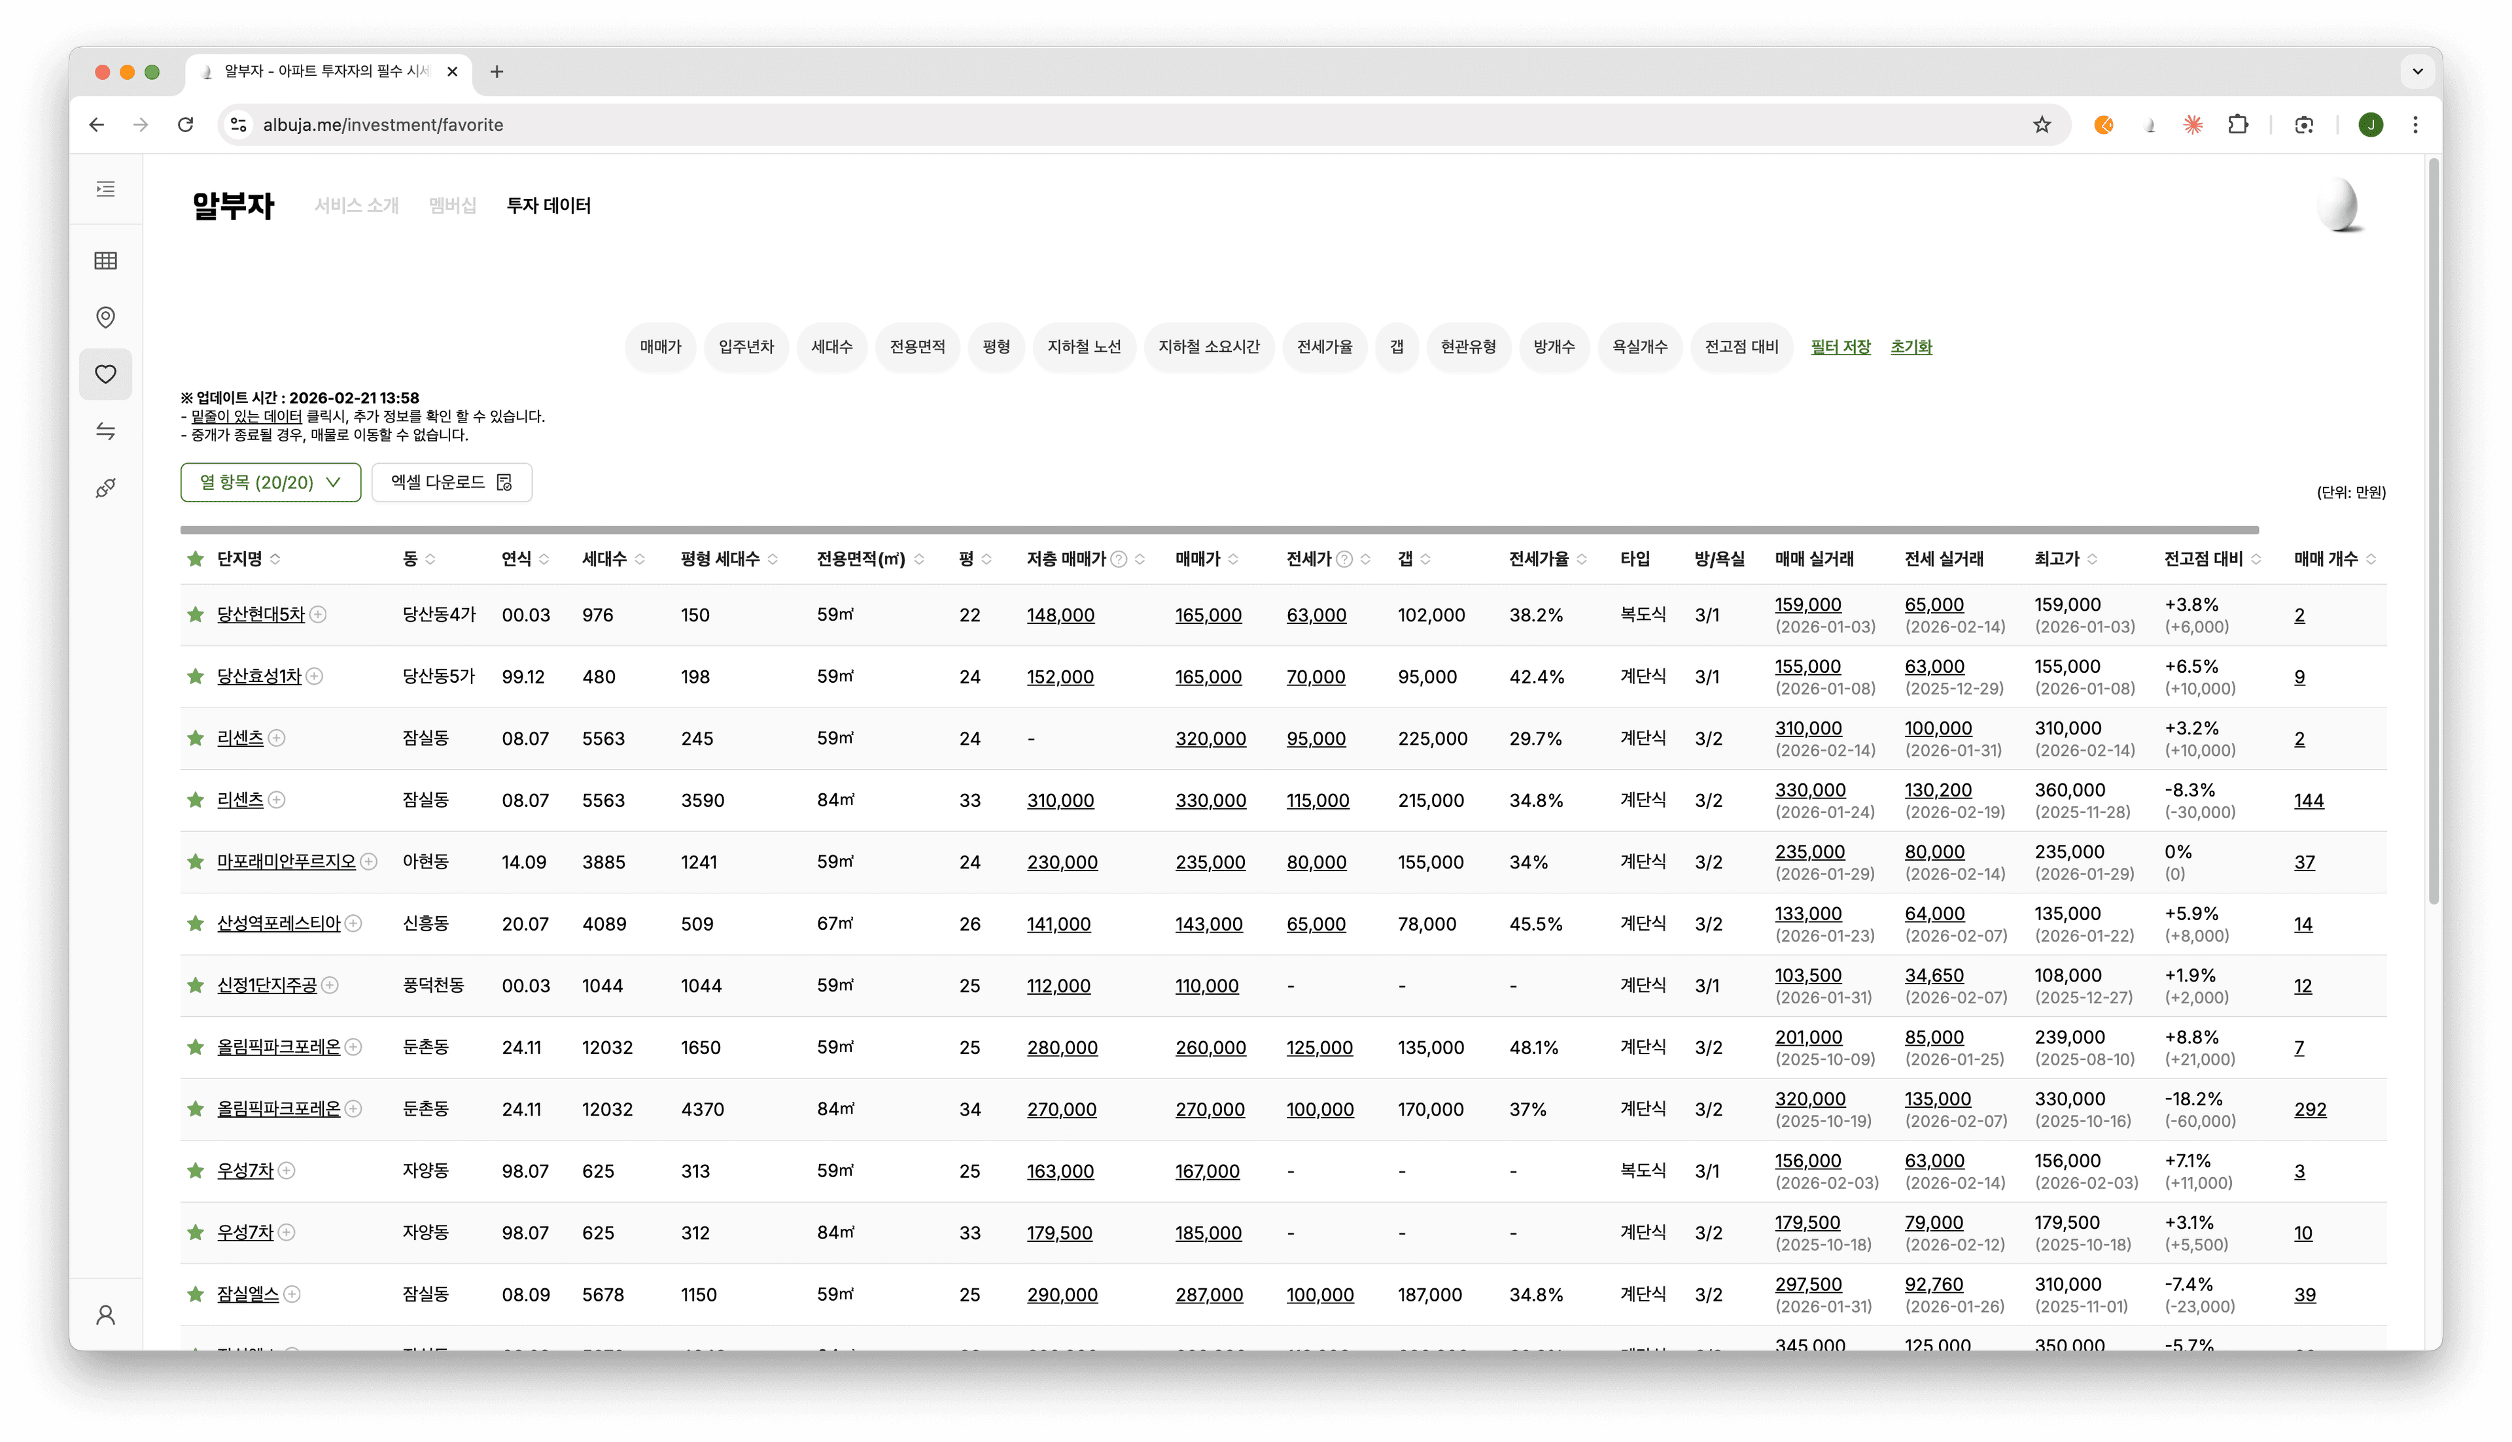Open the 열 항목 (20/20) dropdown
Viewport: 2512px width, 1442px height.
pyautogui.click(x=270, y=483)
